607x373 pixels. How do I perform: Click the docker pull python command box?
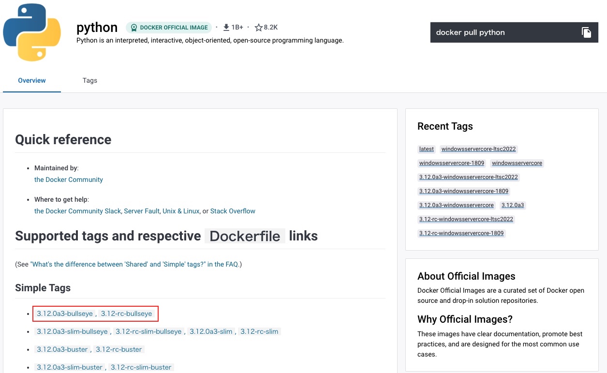pos(498,32)
